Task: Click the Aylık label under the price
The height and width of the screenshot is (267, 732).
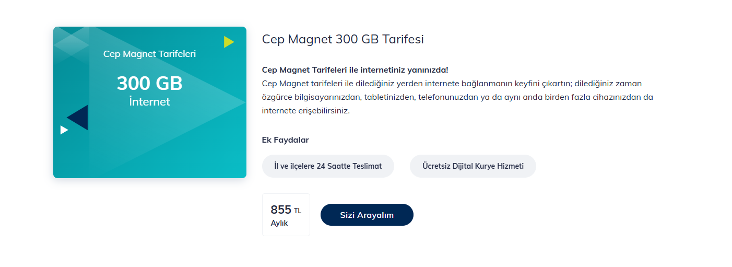Action: point(279,223)
